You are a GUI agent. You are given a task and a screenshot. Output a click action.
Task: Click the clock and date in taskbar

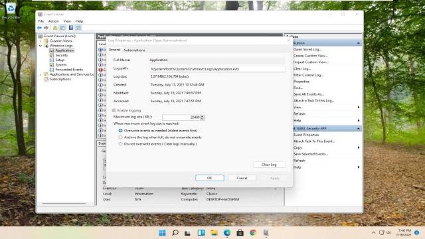pyautogui.click(x=404, y=232)
